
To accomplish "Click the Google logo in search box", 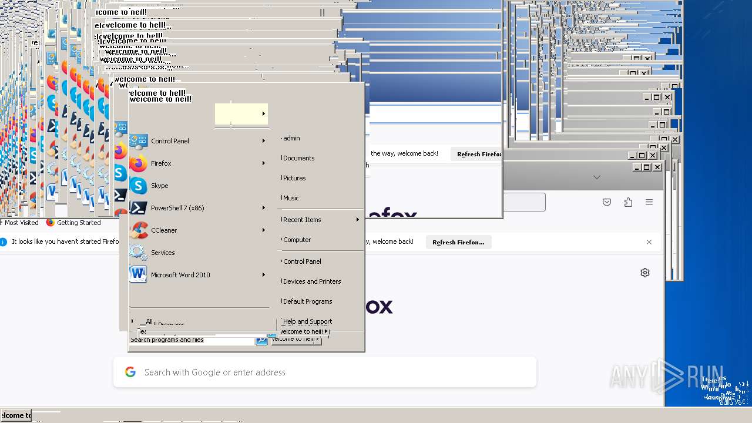I will [130, 372].
